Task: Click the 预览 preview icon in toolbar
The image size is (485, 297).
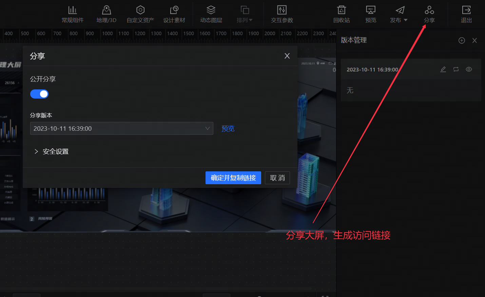Action: tap(370, 14)
